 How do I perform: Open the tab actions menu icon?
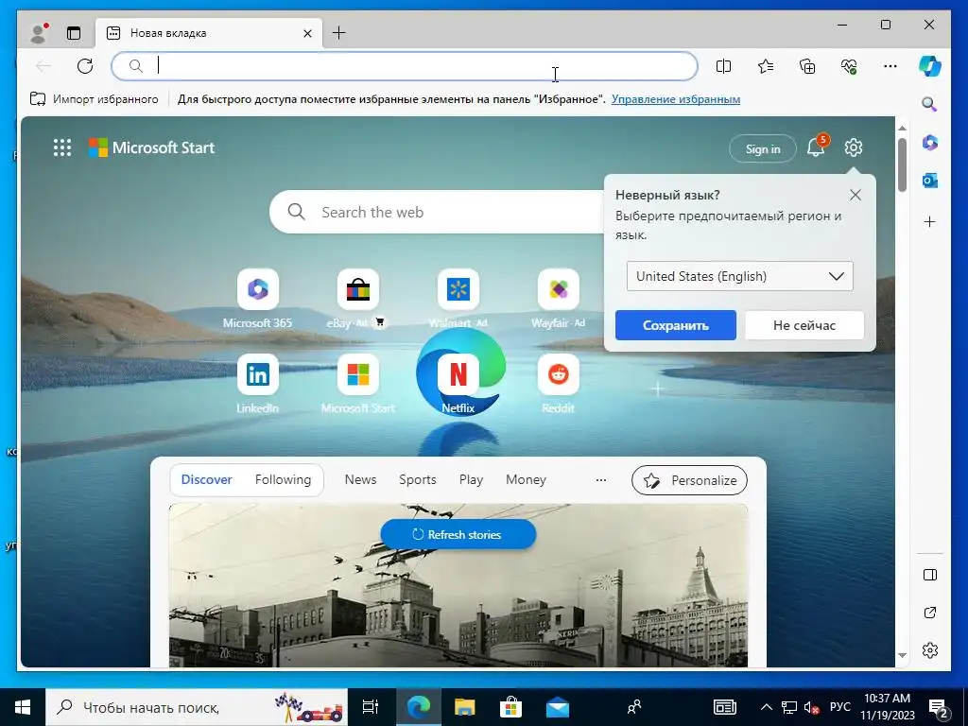[74, 33]
